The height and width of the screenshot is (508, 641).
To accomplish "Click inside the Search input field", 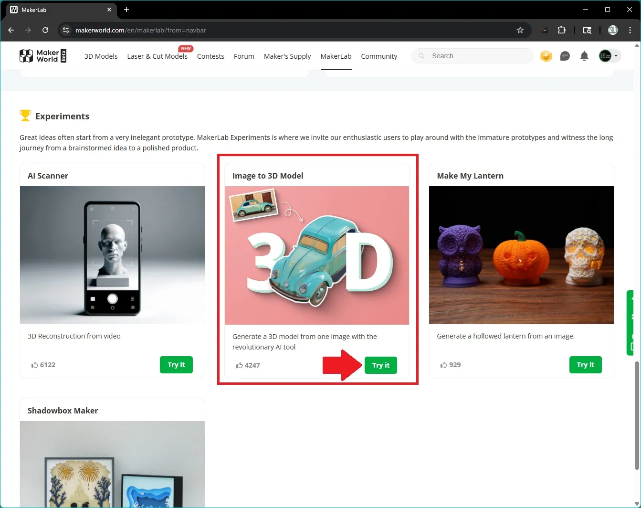I will click(473, 56).
